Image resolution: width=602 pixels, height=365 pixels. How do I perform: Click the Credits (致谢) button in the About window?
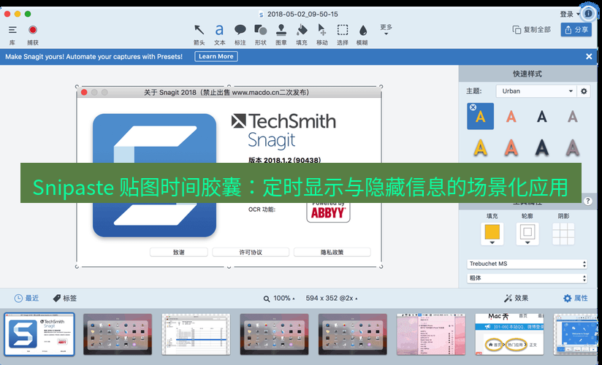tap(178, 252)
